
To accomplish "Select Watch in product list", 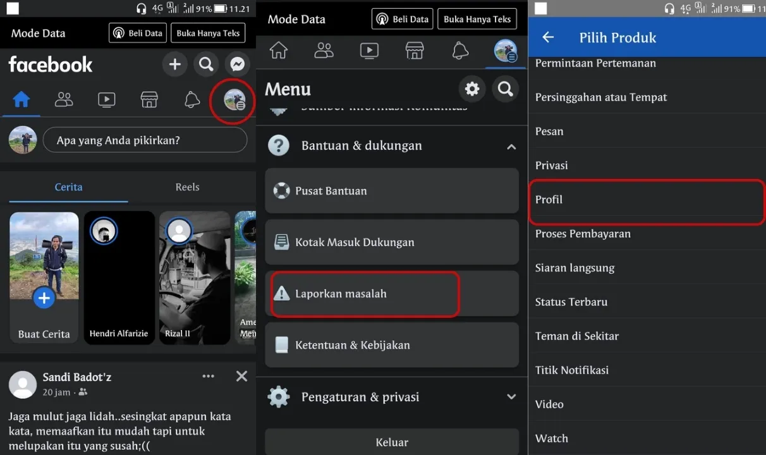I will 647,439.
